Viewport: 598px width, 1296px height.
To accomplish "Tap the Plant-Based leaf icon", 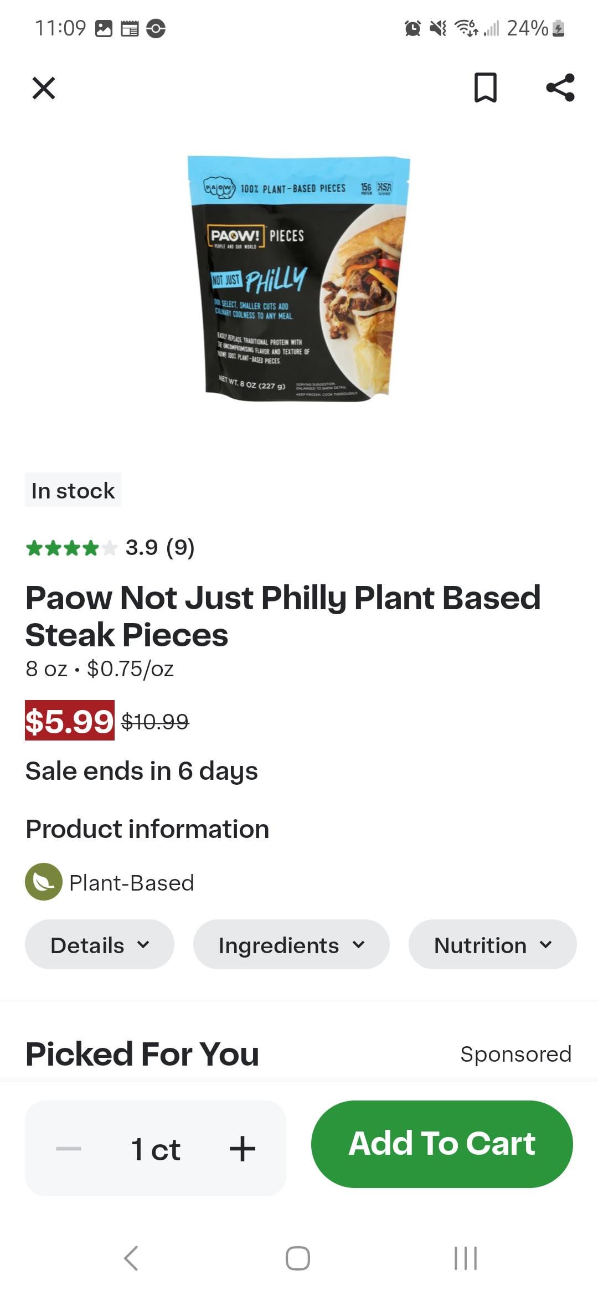I will coord(44,882).
